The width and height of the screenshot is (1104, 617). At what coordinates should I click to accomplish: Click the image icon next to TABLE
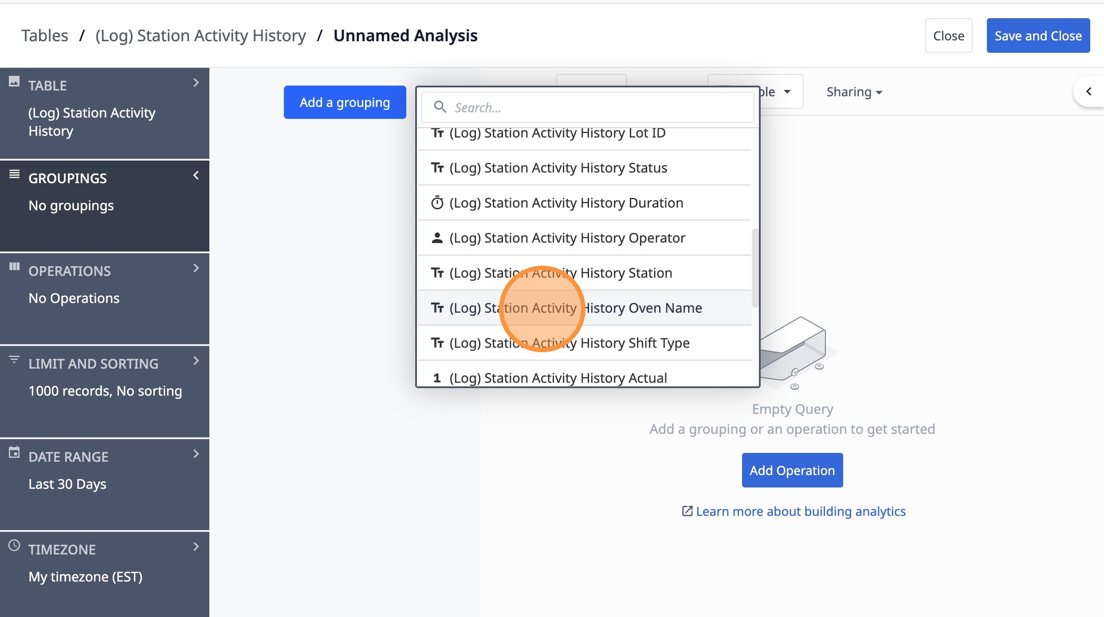click(x=14, y=81)
